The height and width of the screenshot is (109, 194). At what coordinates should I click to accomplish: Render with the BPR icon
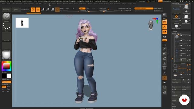(164, 15)
